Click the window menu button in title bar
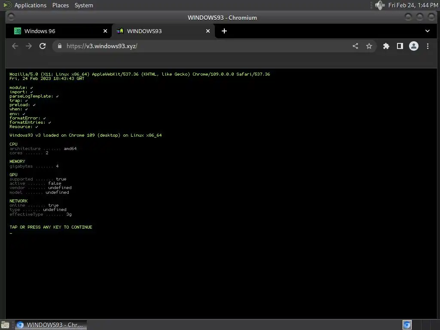 point(11,17)
